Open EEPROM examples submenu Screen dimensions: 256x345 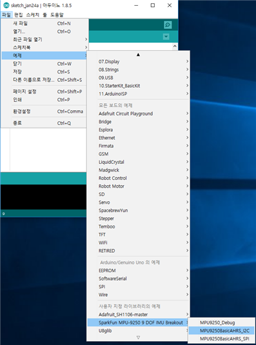[x=138, y=270]
